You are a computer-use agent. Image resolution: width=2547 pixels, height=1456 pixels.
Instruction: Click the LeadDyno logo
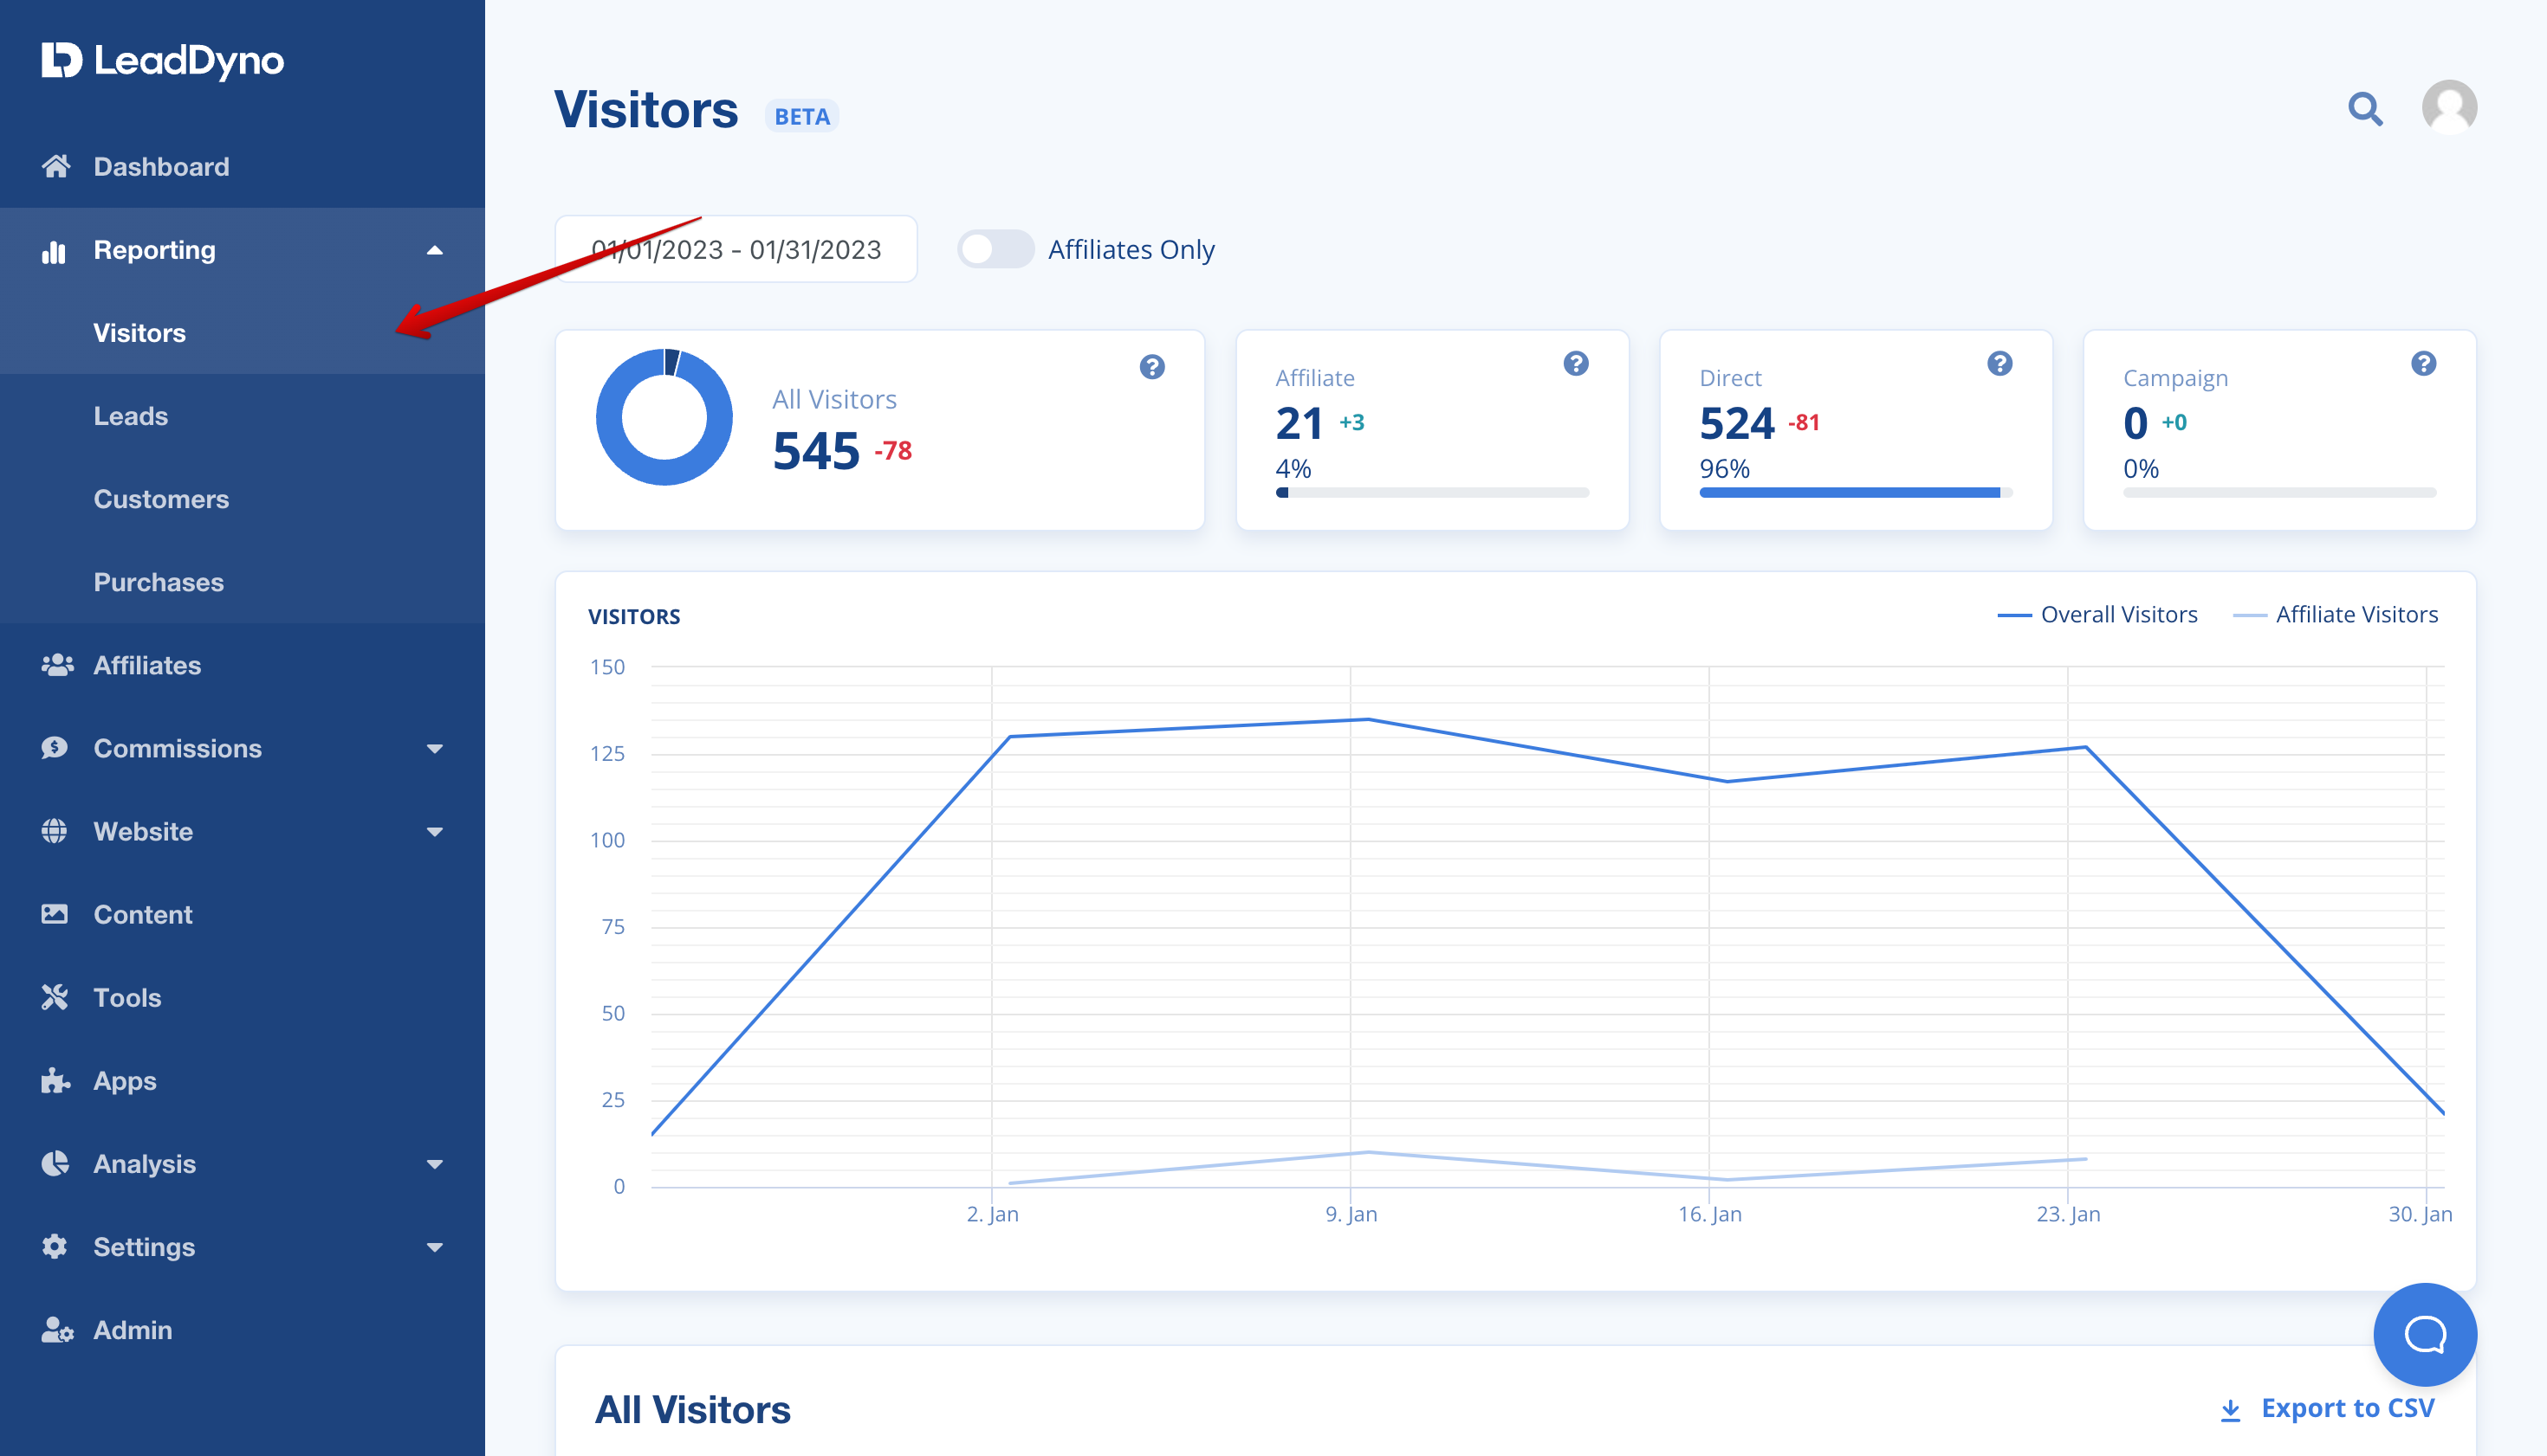(x=163, y=61)
